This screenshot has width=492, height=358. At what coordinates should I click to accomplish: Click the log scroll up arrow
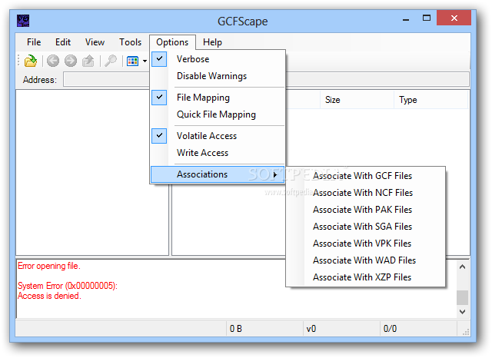[x=462, y=267]
